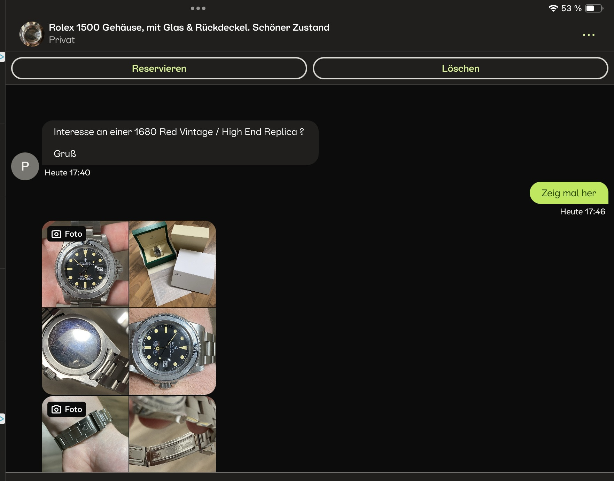Screen dimensions: 614x481
Task: Open photo of green Rolex box with white cartons
Action: (172, 264)
